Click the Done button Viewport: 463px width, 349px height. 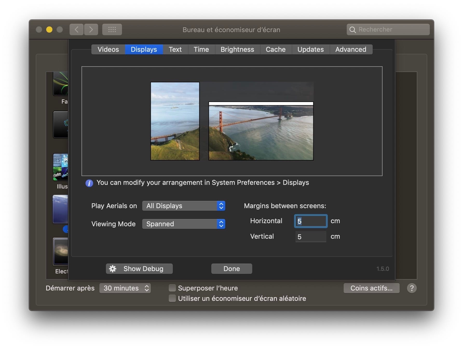[x=232, y=269]
